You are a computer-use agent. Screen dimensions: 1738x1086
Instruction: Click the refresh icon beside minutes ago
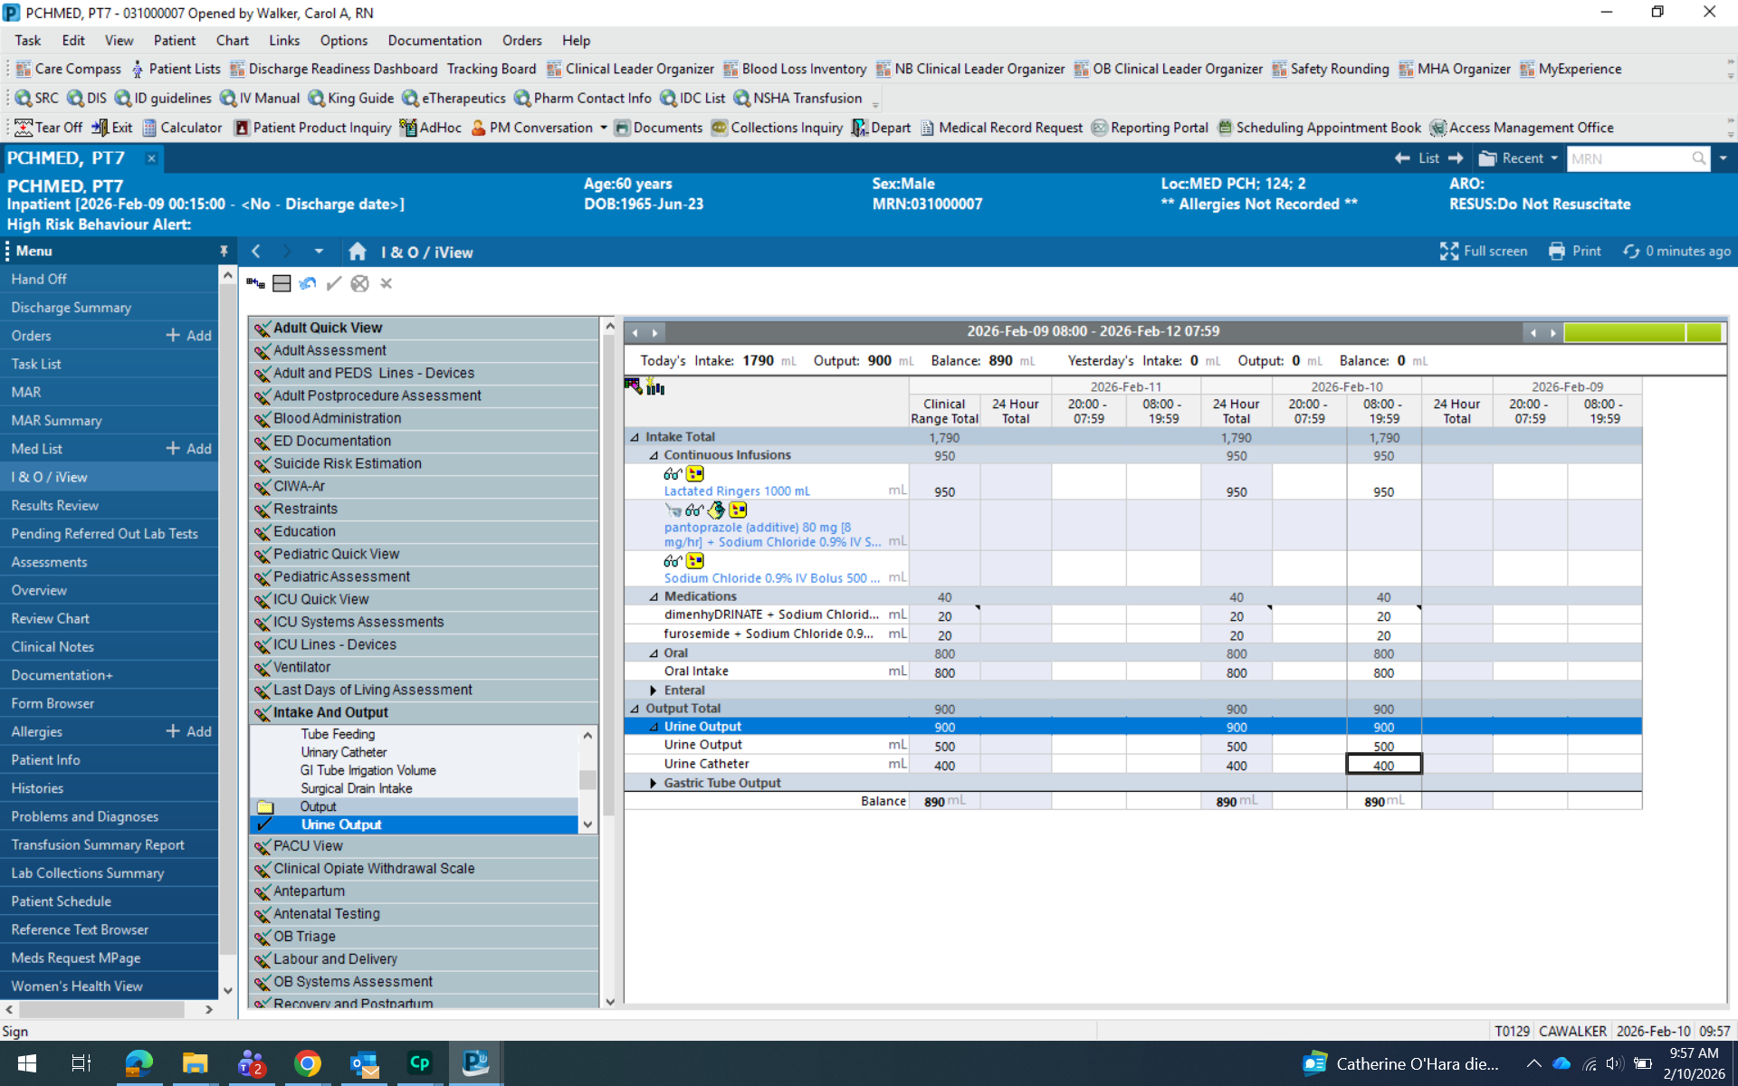click(x=1631, y=252)
